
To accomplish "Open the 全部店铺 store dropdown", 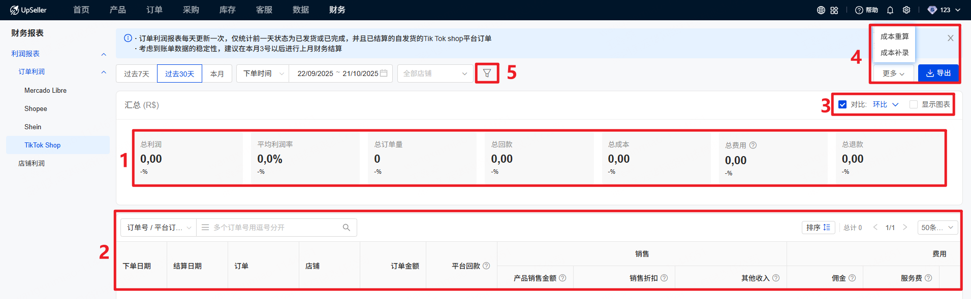I will tap(435, 73).
